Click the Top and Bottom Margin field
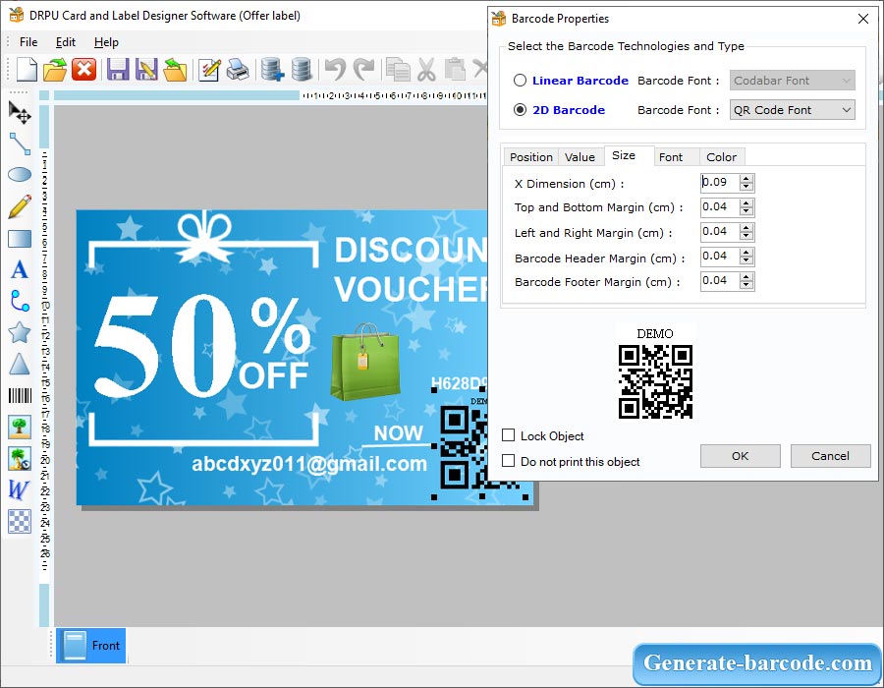This screenshot has width=884, height=688. coord(720,207)
